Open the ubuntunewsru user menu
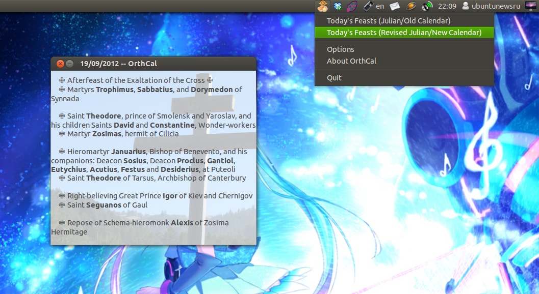 pyautogui.click(x=491, y=6)
